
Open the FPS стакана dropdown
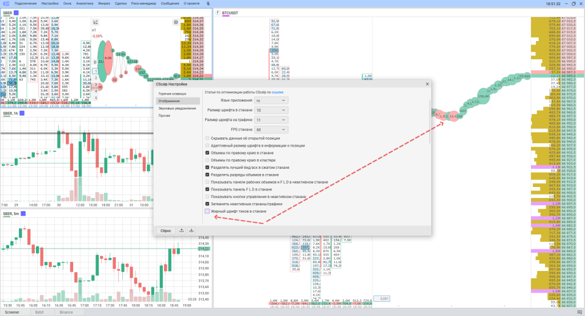(271, 129)
